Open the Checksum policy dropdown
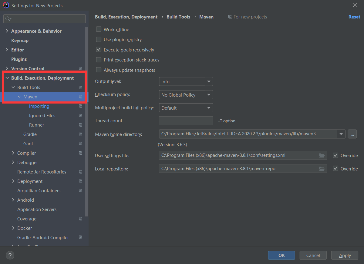This screenshot has width=364, height=264. point(186,95)
